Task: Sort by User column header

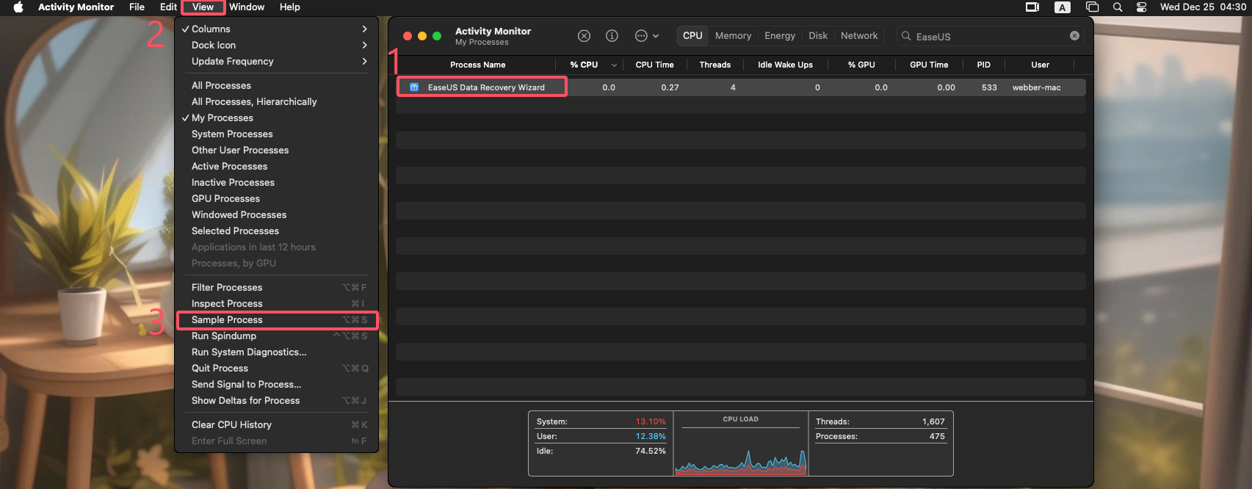Action: click(1040, 65)
